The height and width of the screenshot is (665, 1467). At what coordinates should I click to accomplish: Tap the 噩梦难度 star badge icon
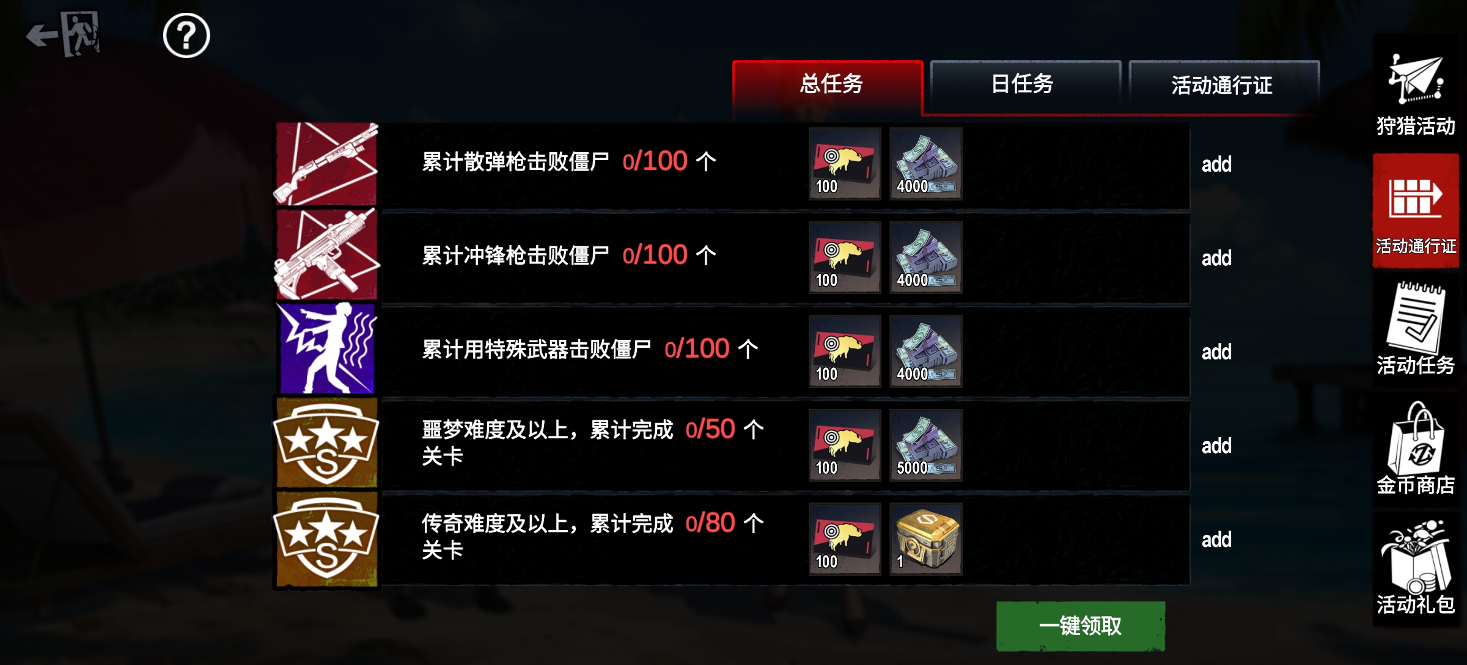327,443
